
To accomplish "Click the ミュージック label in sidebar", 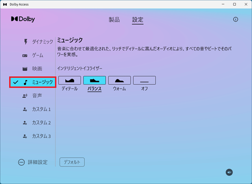I will pos(43,82).
